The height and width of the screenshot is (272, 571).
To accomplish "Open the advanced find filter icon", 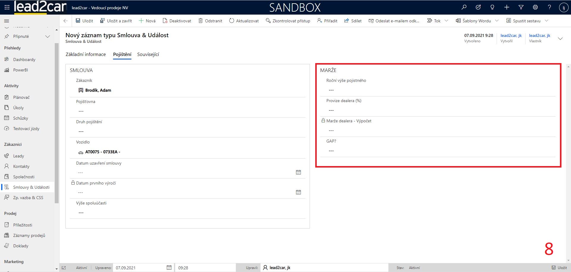I will coord(521,7).
